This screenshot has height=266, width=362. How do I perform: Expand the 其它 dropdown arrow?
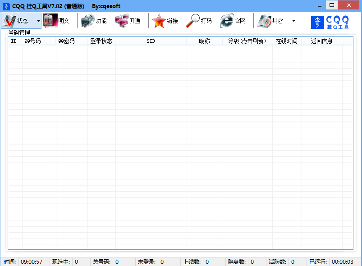(x=293, y=21)
